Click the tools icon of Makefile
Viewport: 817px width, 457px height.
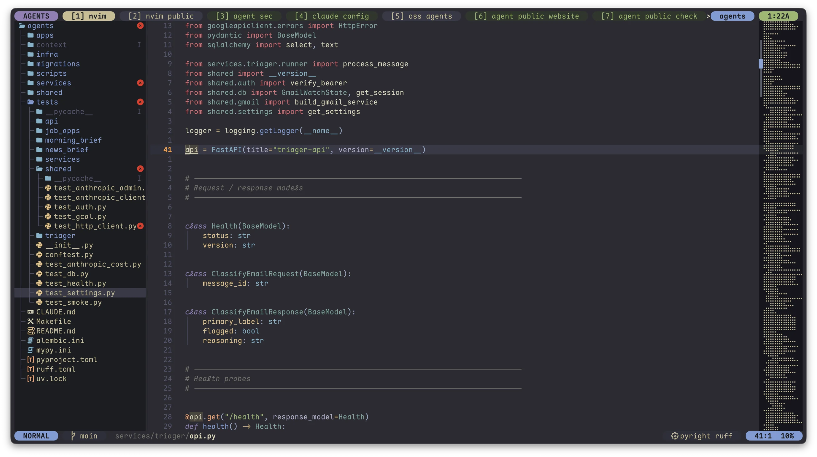click(30, 322)
